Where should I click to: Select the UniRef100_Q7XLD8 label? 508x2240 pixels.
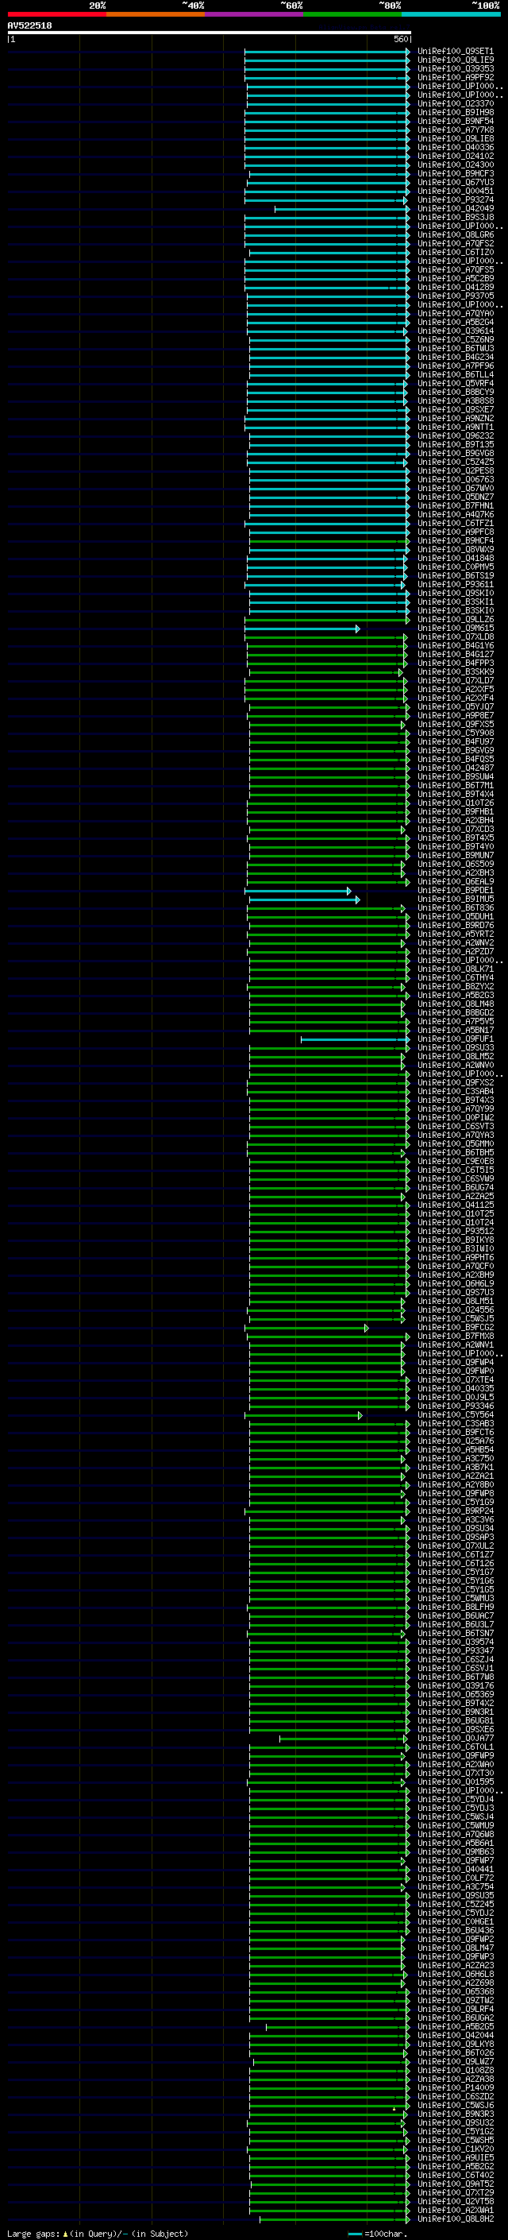455,637
